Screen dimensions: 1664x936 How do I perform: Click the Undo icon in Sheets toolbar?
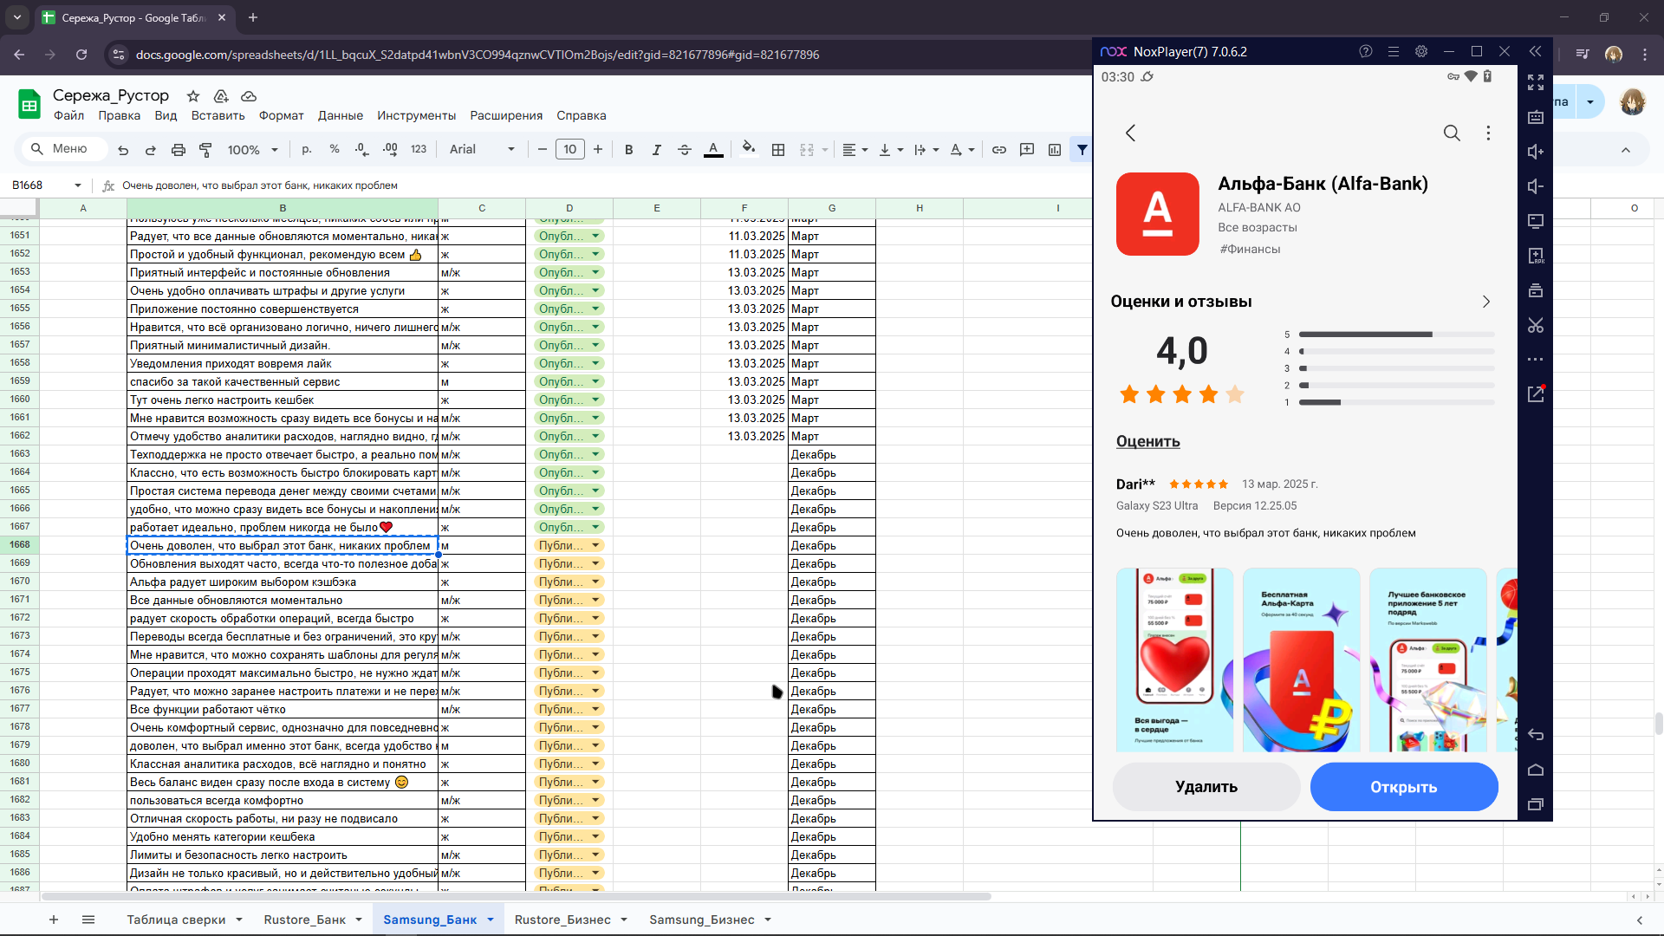tap(123, 149)
